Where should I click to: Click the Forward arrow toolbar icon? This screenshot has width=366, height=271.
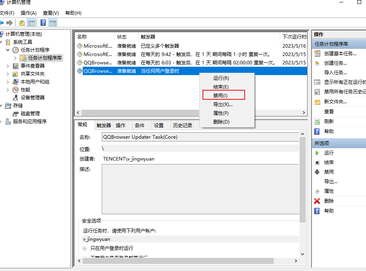[x=10, y=23]
